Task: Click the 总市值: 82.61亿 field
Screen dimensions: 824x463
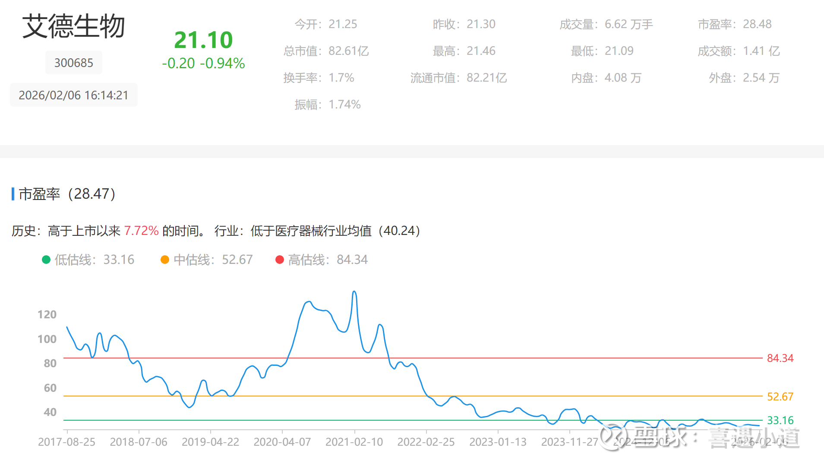Action: click(x=326, y=51)
